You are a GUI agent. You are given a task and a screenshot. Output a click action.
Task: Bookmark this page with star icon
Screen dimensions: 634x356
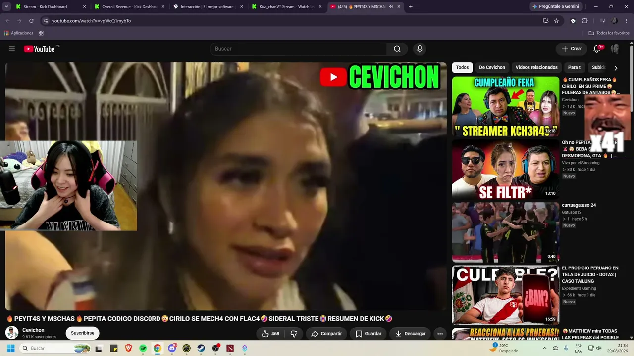click(556, 21)
